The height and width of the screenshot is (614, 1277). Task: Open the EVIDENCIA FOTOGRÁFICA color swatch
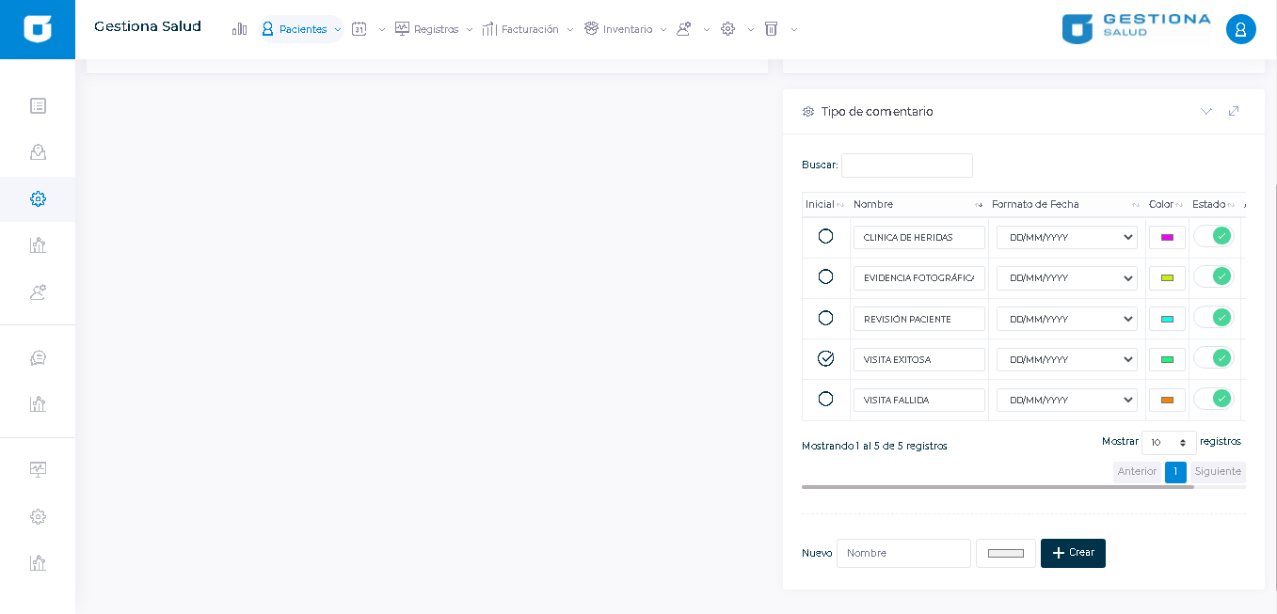1167,278
